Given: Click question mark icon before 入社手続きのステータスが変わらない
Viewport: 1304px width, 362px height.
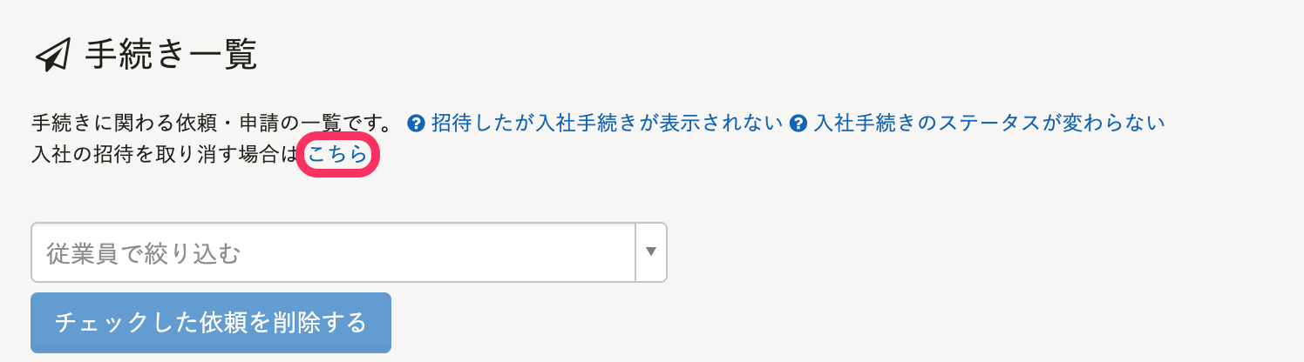Looking at the screenshot, I should (x=797, y=124).
